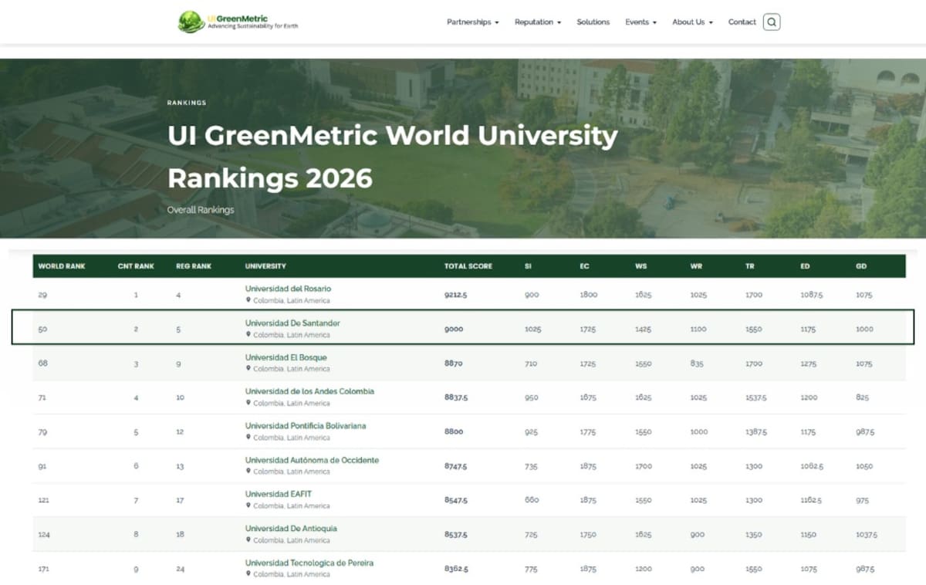Open the Solutions menu item
This screenshot has height=585, width=926.
[593, 22]
